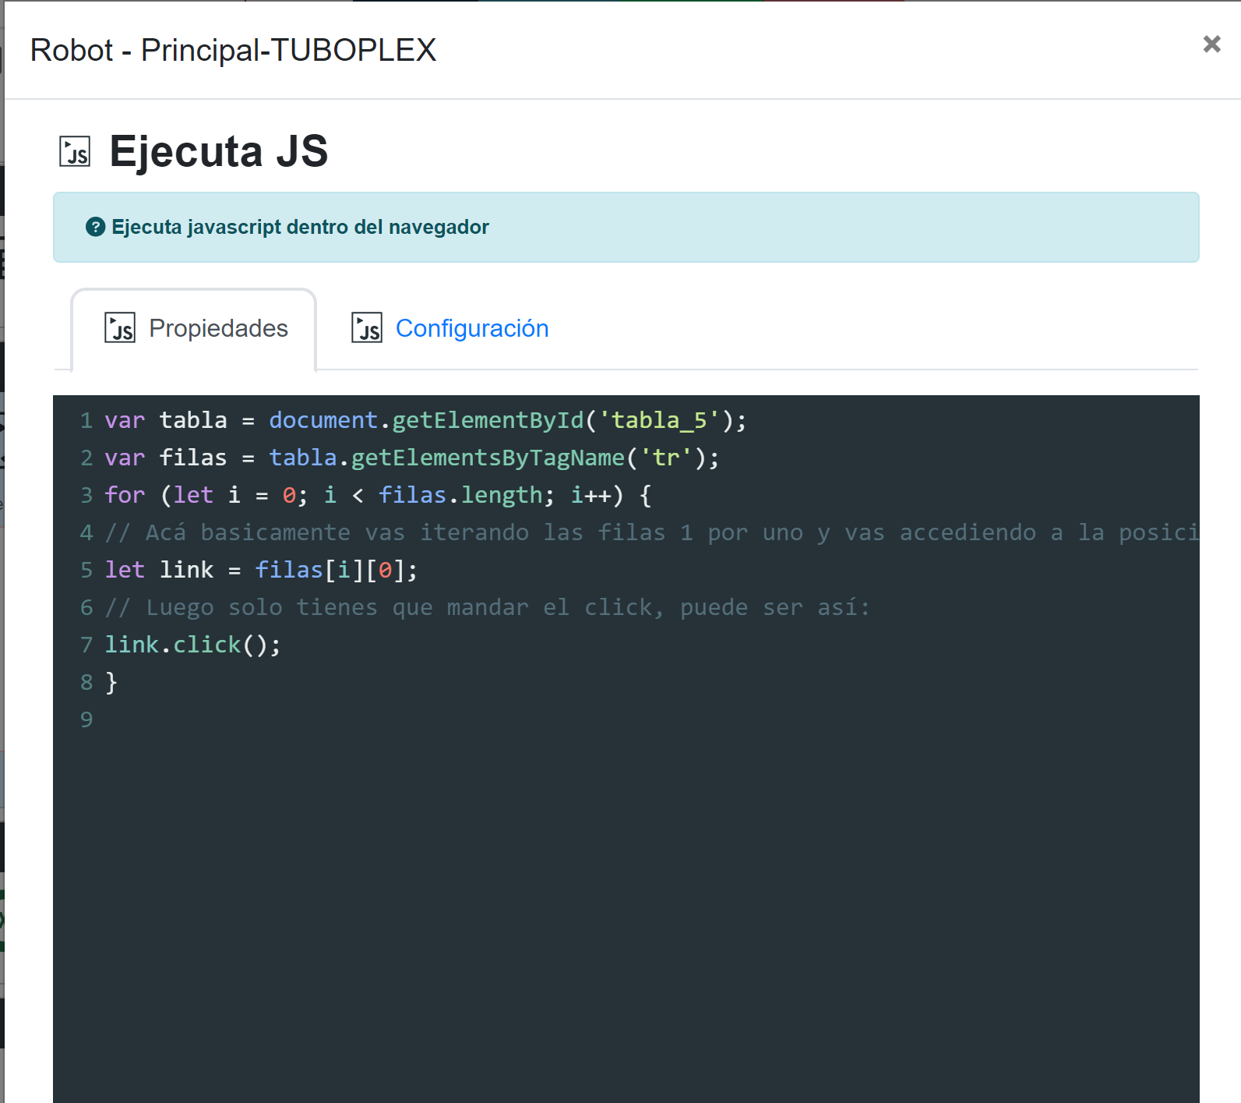The image size is (1241, 1103).
Task: Click line number 9 in the gutter
Action: pyautogui.click(x=86, y=719)
